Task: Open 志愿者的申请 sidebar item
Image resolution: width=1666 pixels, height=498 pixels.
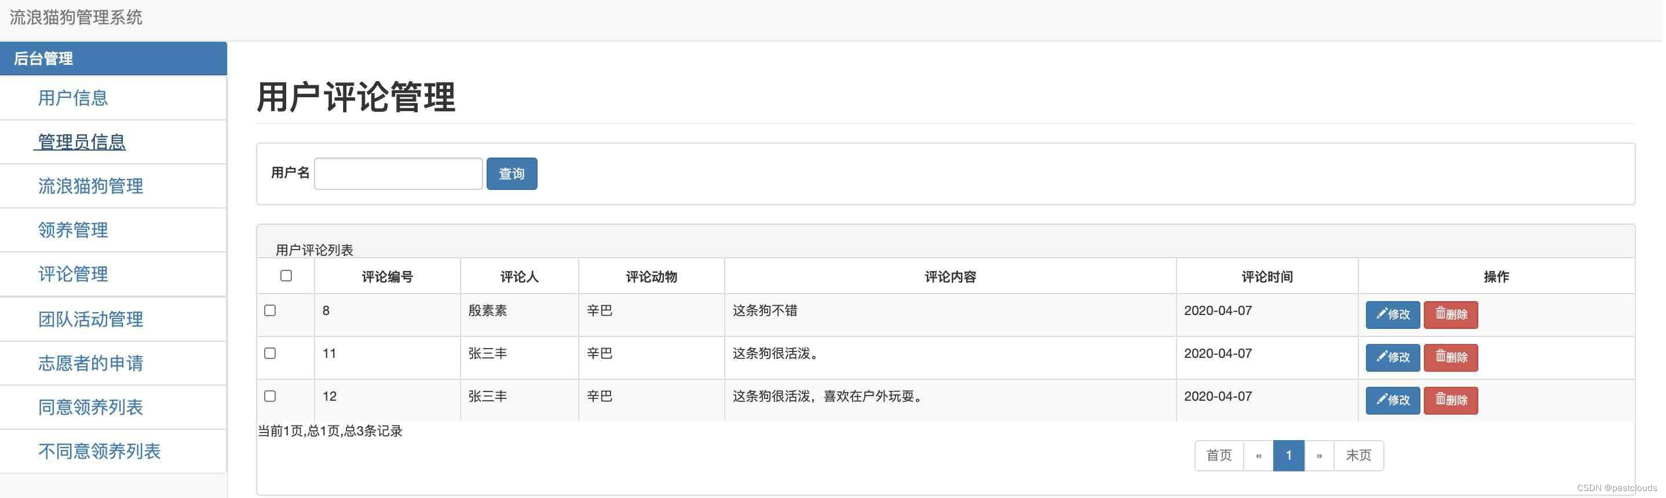Action: pos(90,364)
